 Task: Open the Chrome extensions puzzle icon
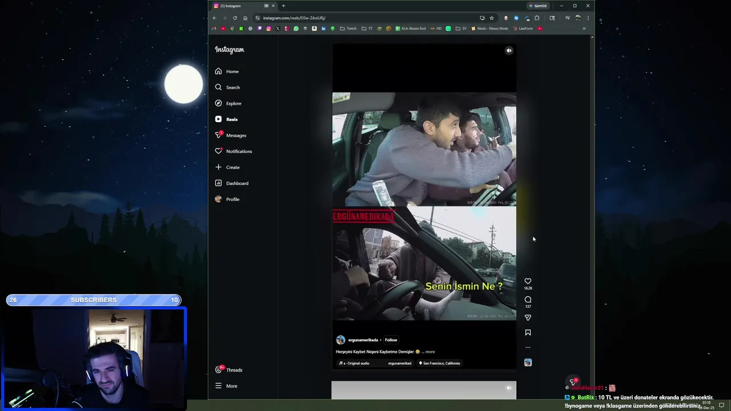coord(537,18)
